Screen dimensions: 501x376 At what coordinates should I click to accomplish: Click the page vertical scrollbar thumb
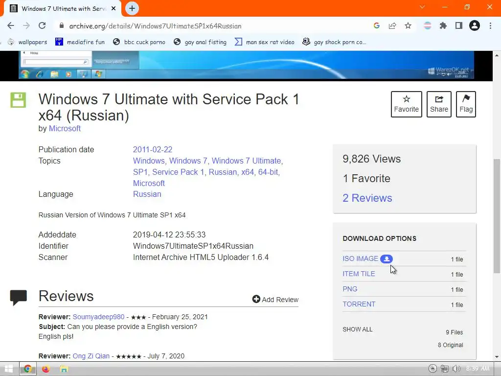pyautogui.click(x=497, y=216)
